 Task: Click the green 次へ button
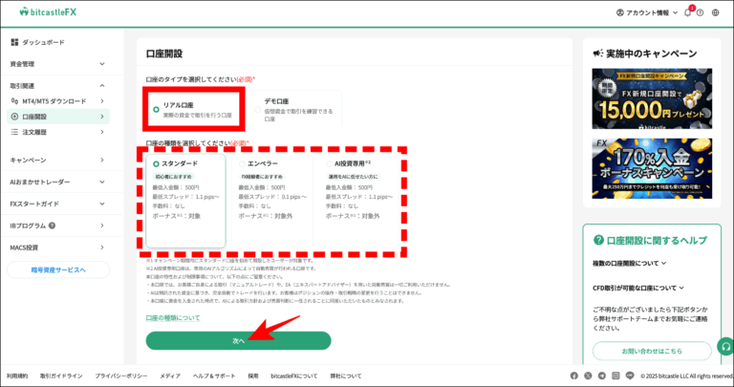coord(238,341)
